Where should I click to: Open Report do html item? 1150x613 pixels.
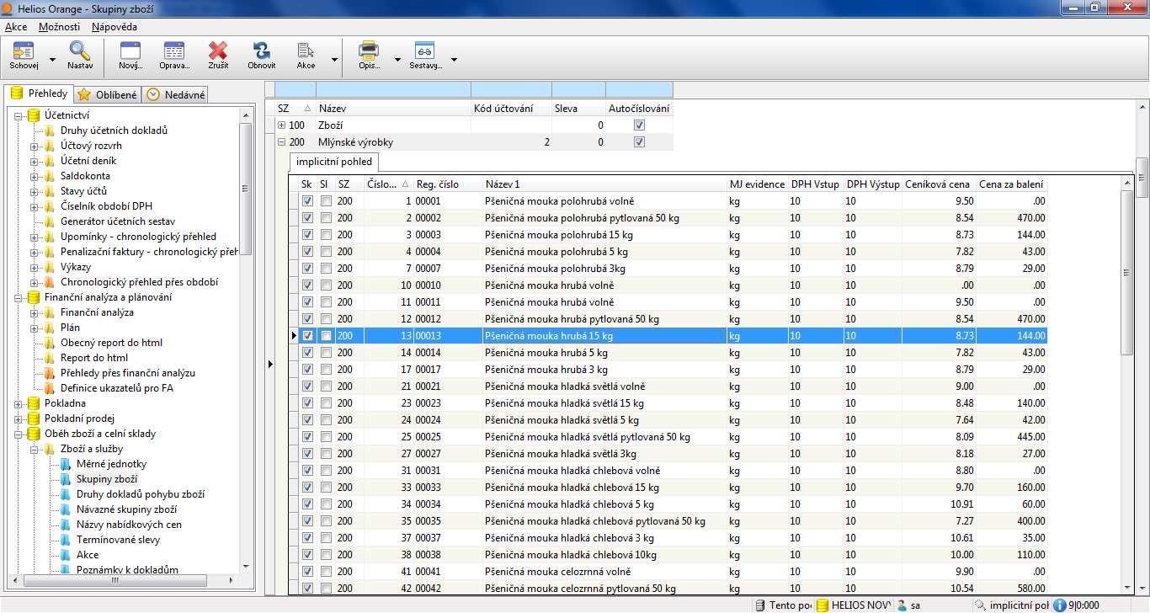coord(94,358)
